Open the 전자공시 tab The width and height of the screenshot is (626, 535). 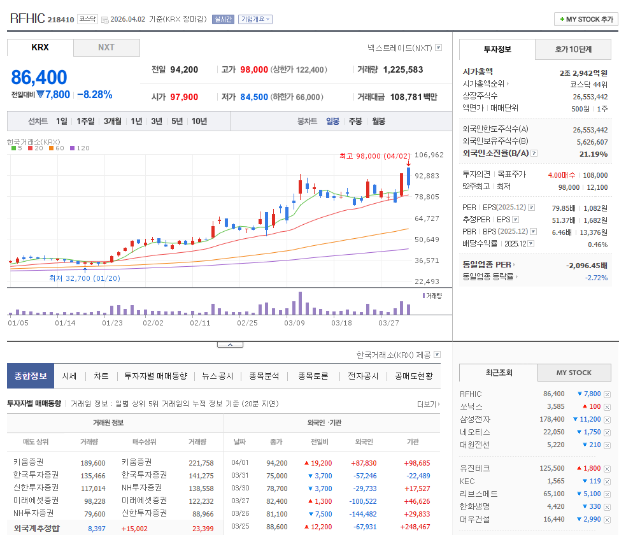[x=363, y=376]
